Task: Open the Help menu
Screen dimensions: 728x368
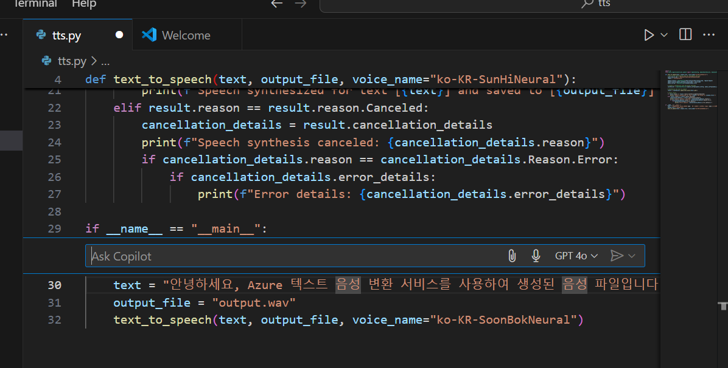Action: pyautogui.click(x=83, y=4)
